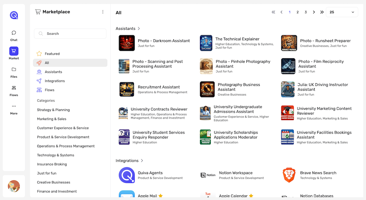The image size is (366, 200).
Task: Click the Recruitment Assistant thumbnail image
Action: [127, 89]
